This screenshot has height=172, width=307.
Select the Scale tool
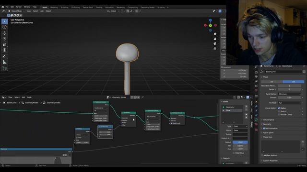[x=4, y=44]
